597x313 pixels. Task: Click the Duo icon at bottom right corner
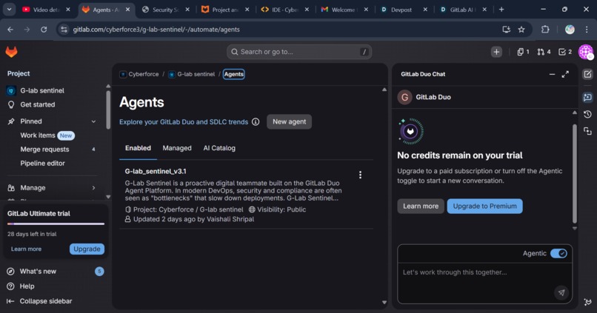tap(587, 303)
